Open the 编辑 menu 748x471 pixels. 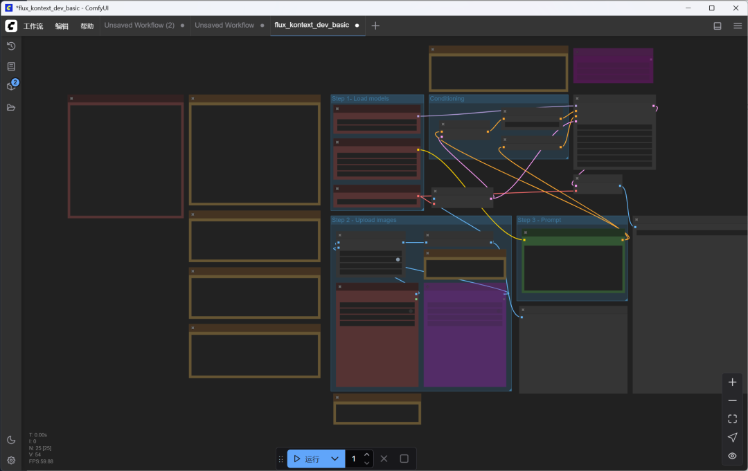62,26
